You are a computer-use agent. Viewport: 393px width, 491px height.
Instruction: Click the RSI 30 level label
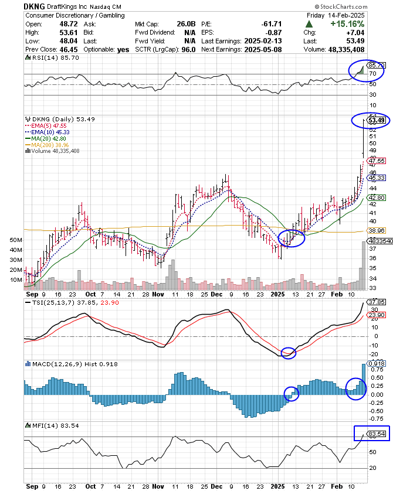click(x=372, y=94)
